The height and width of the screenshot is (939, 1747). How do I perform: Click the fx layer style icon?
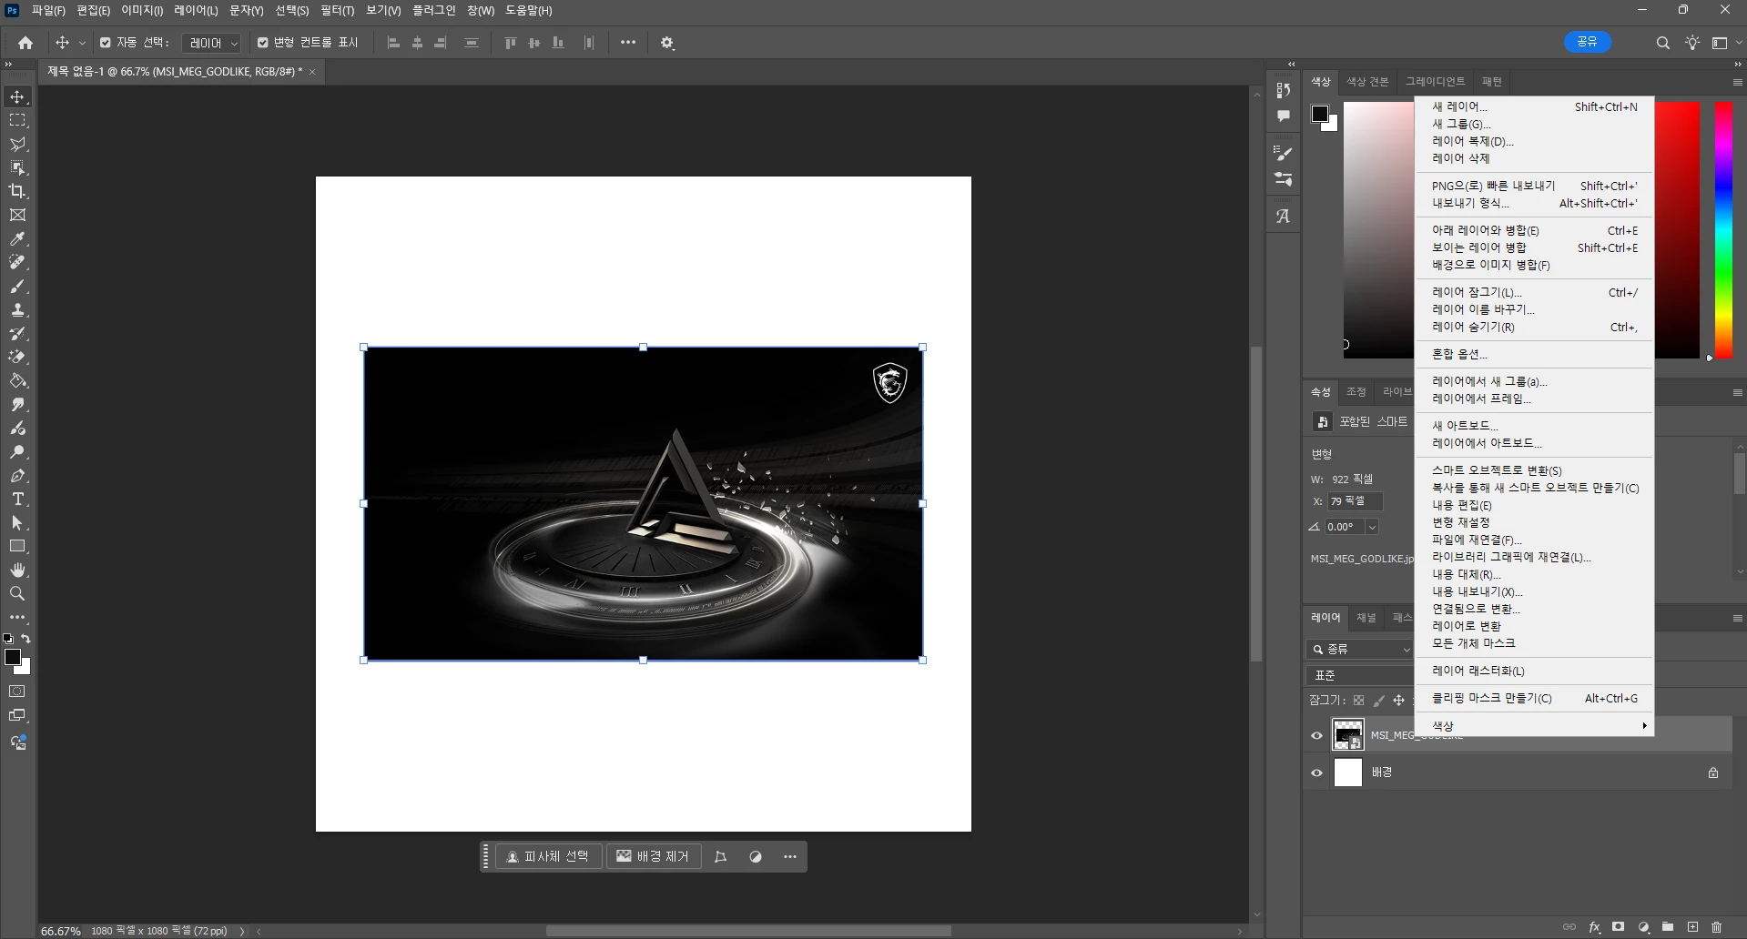coord(1594,927)
